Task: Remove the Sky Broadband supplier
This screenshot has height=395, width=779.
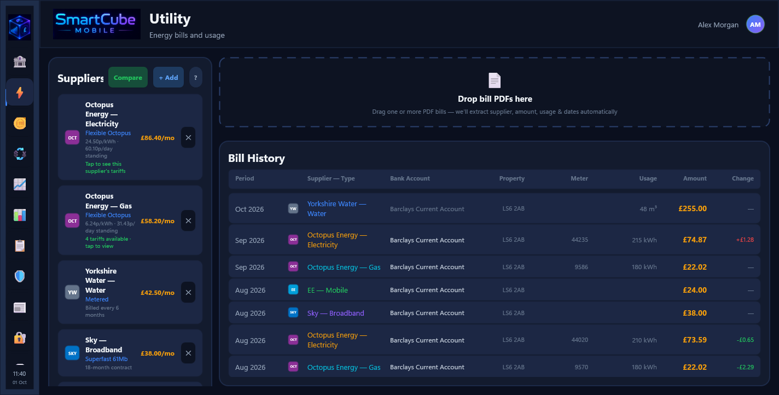Action: pos(188,353)
